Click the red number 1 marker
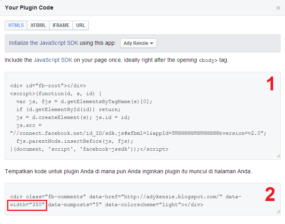The height and width of the screenshot is (224, 285). point(270,84)
